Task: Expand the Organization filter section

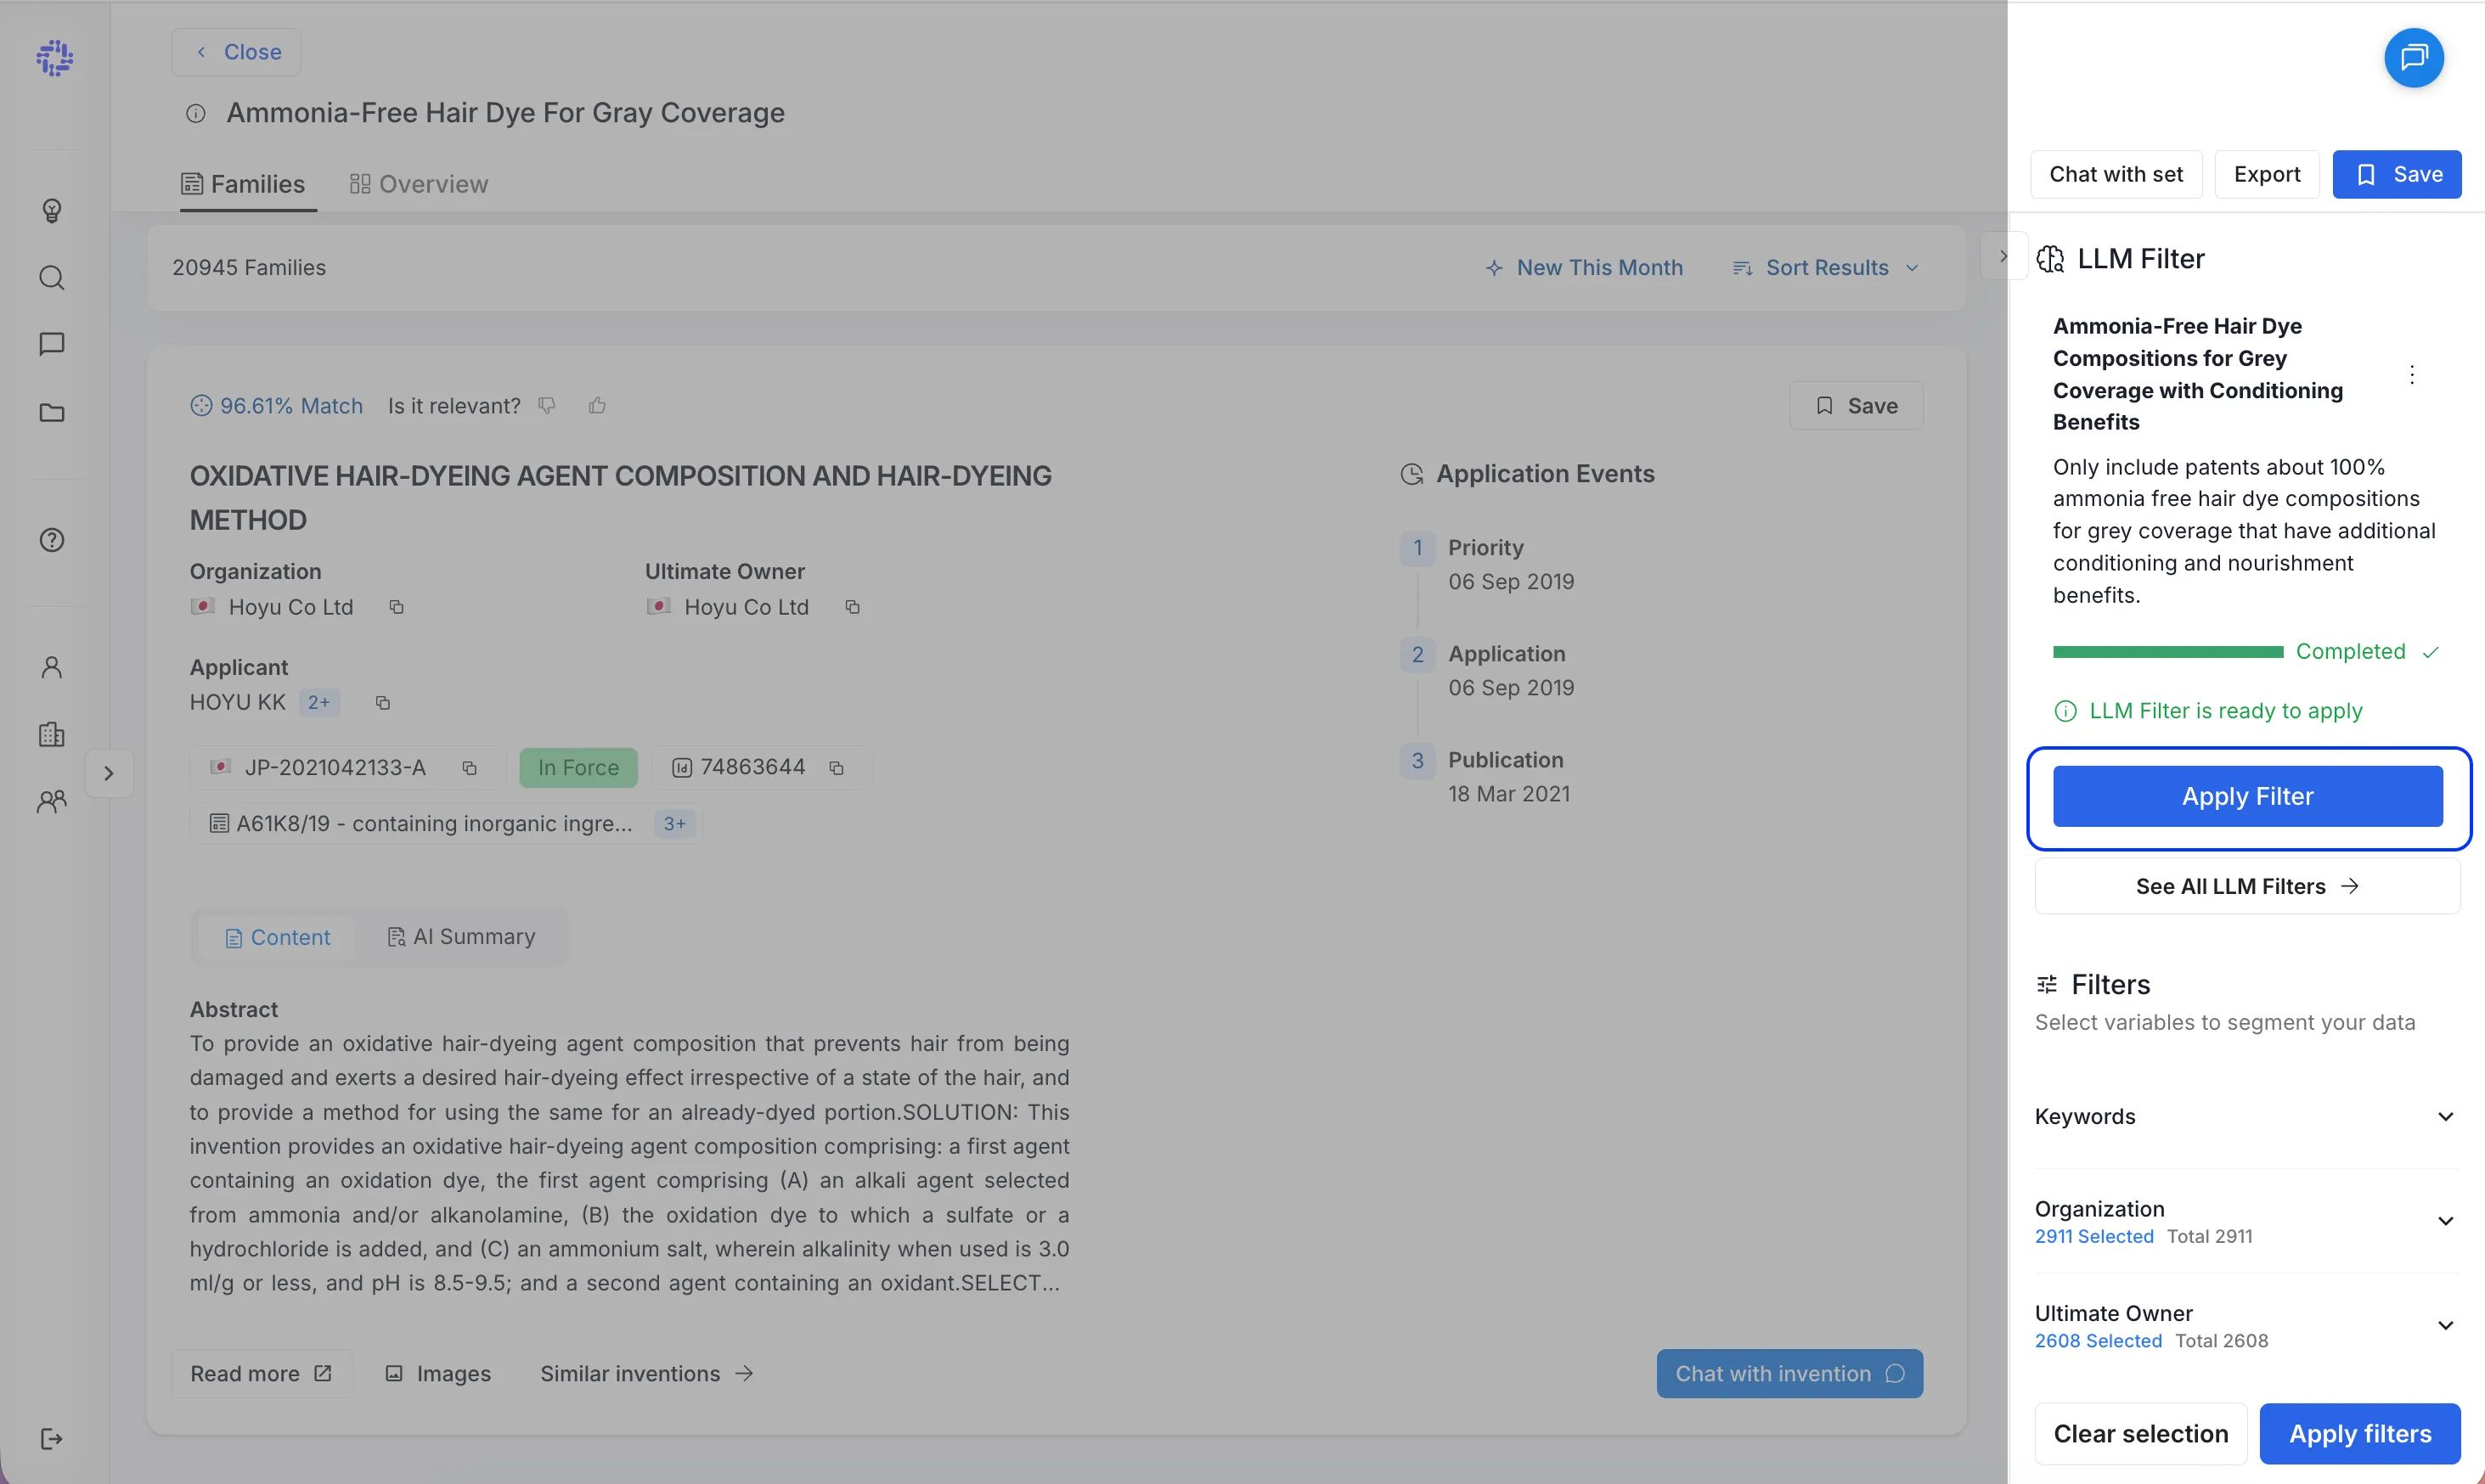Action: click(2247, 1221)
